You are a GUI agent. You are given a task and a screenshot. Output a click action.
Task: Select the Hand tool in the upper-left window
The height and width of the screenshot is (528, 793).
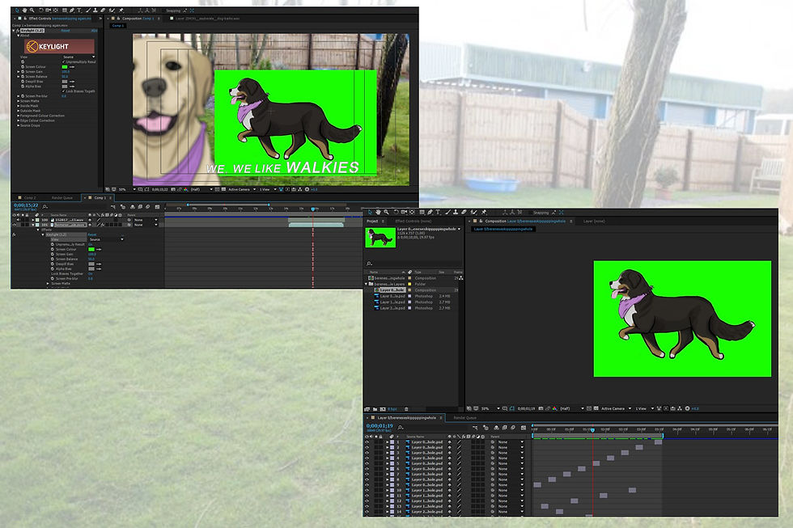click(x=25, y=11)
